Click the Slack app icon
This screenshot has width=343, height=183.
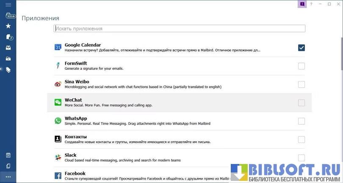click(x=58, y=158)
